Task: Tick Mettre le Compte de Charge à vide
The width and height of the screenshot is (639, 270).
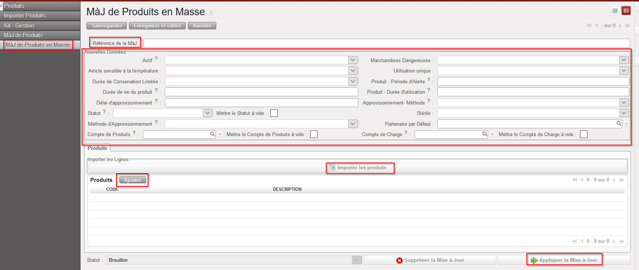Action: tap(584, 134)
